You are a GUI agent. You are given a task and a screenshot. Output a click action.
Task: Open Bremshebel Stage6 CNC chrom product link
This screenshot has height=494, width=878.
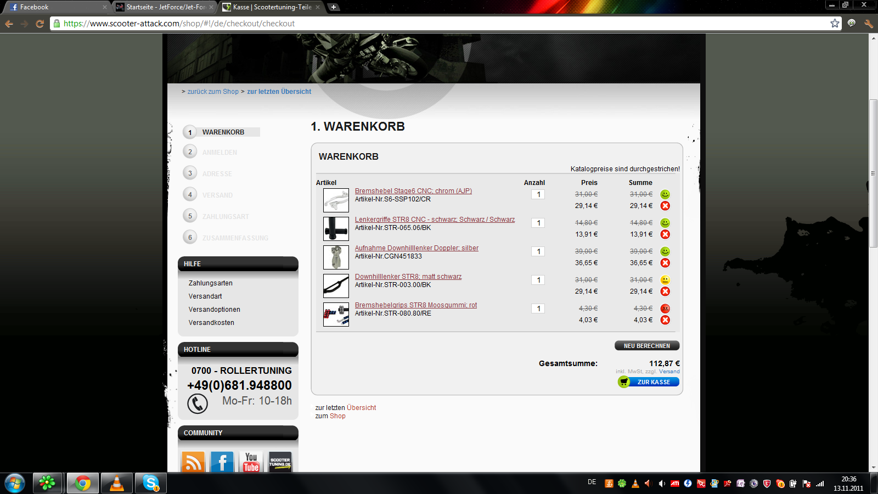pos(413,191)
